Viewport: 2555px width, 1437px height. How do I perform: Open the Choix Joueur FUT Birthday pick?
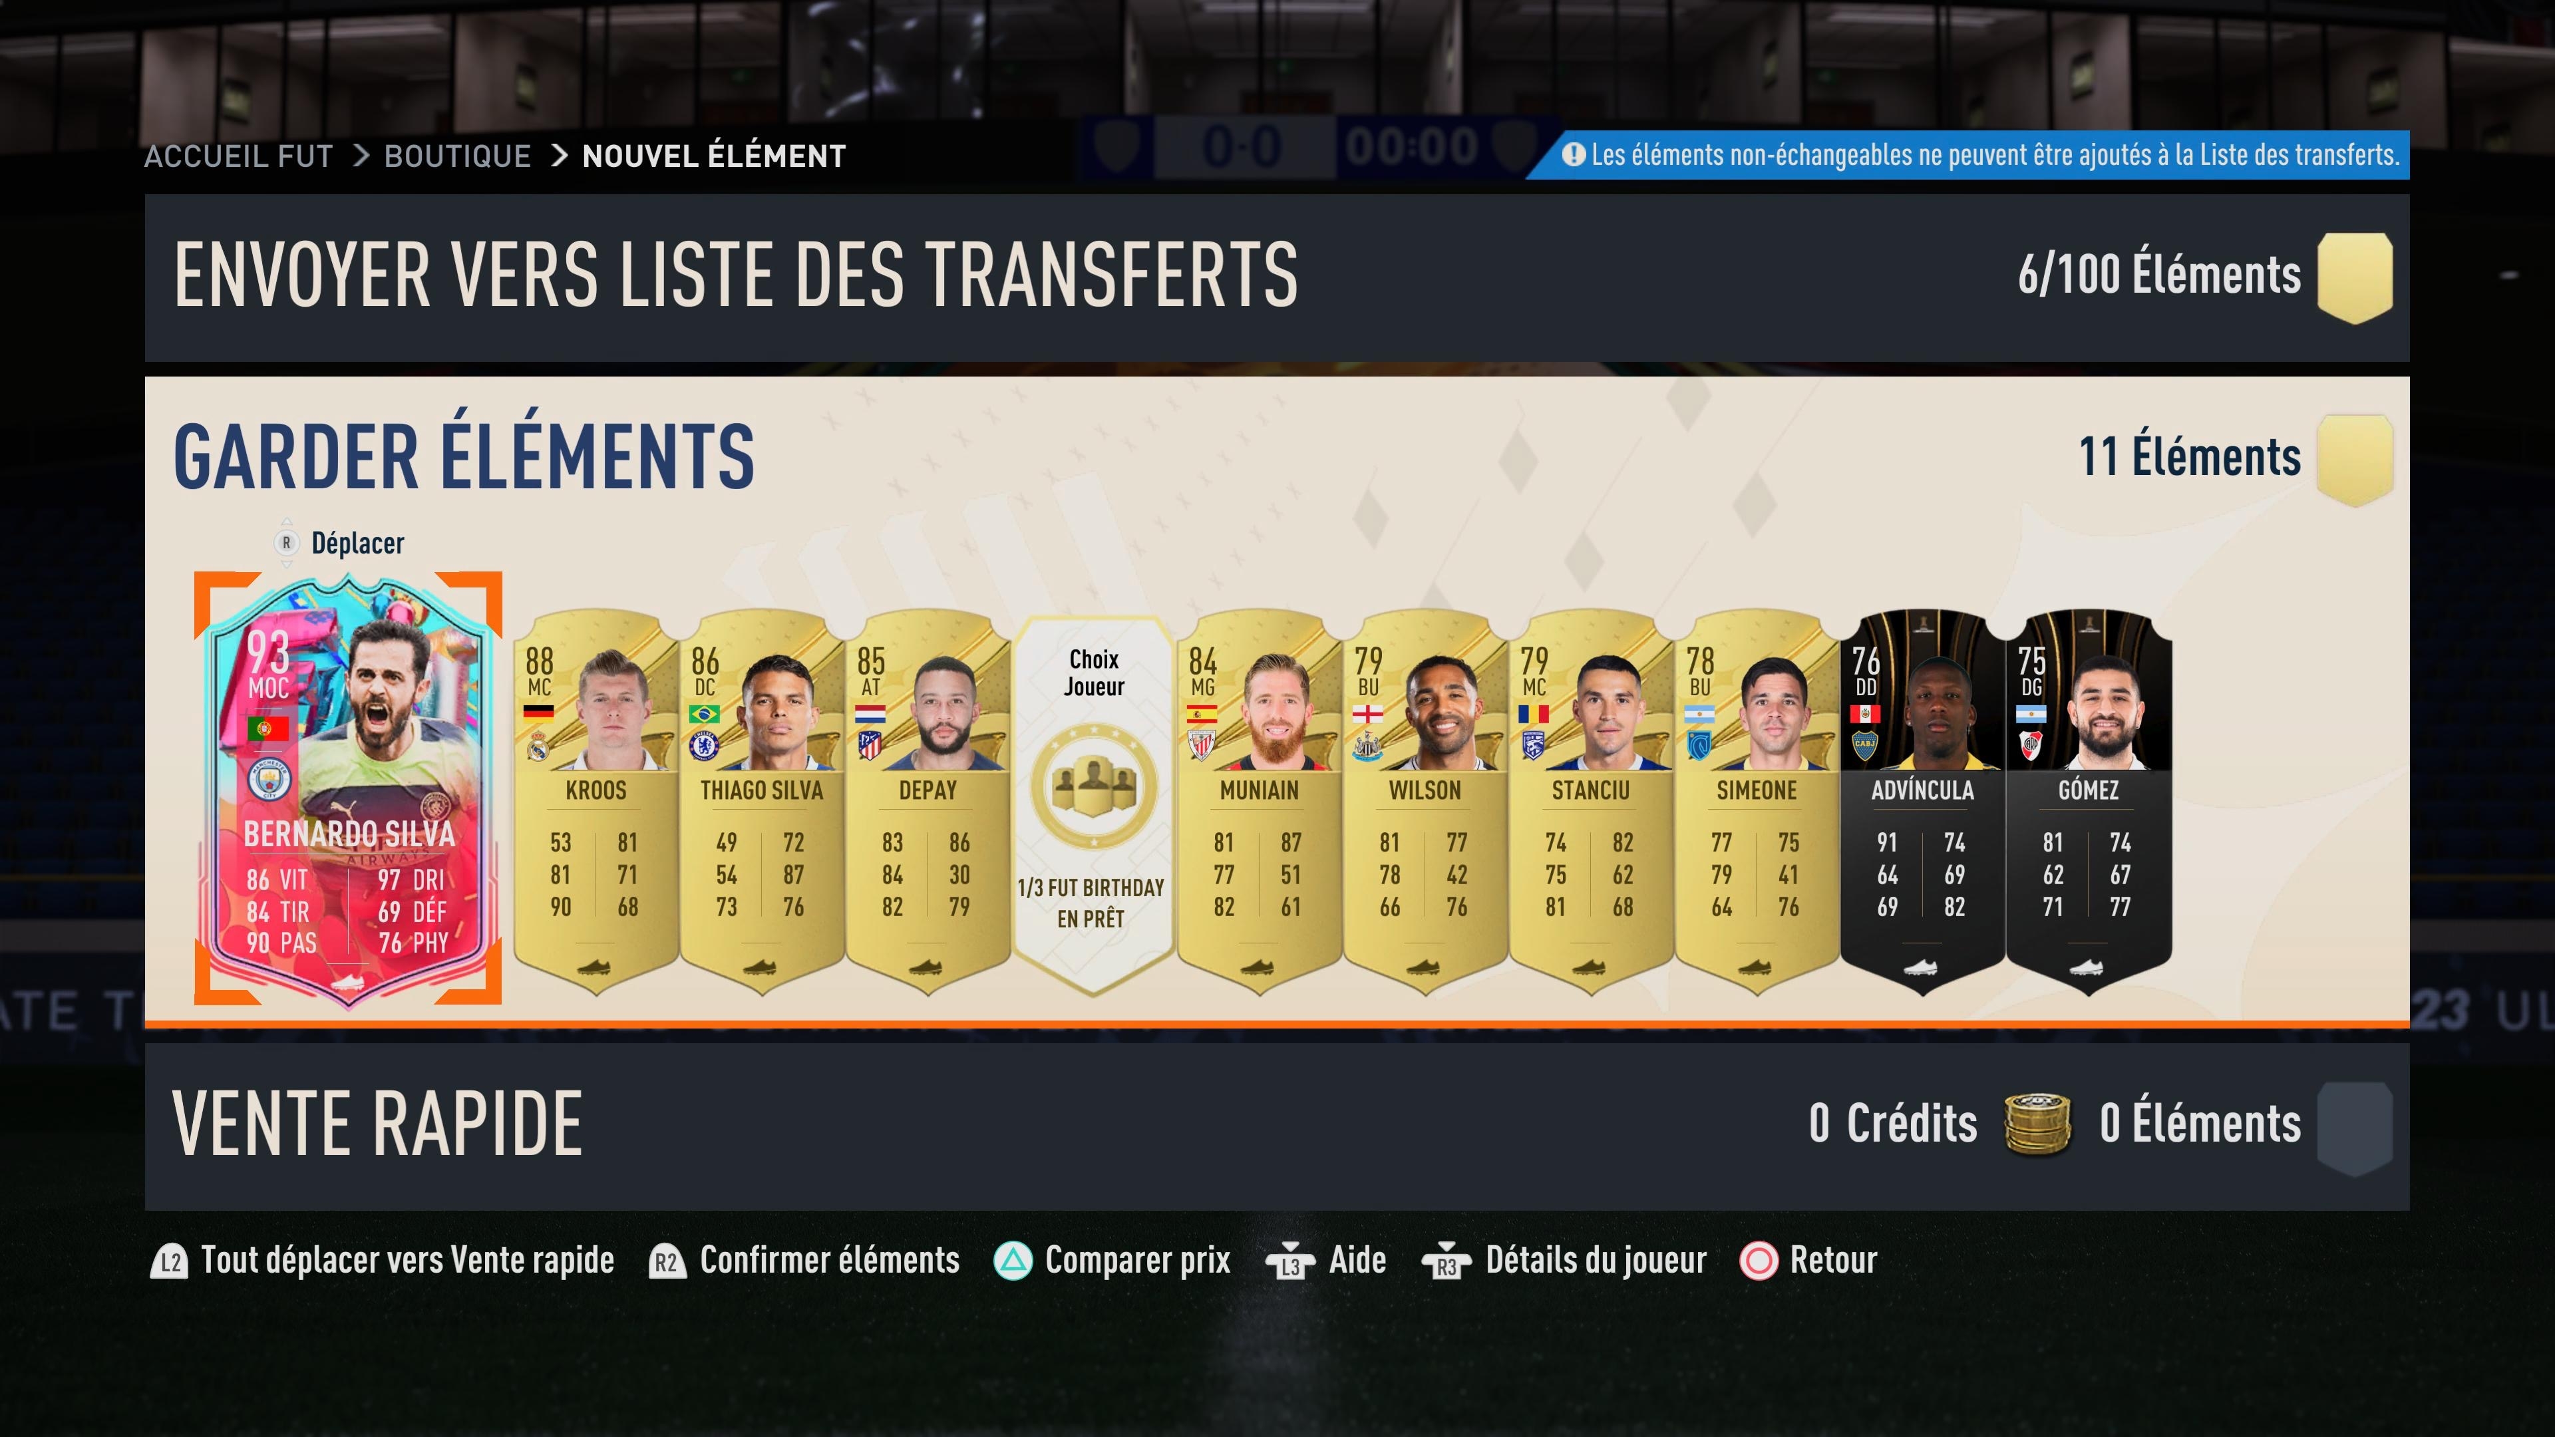point(1093,803)
